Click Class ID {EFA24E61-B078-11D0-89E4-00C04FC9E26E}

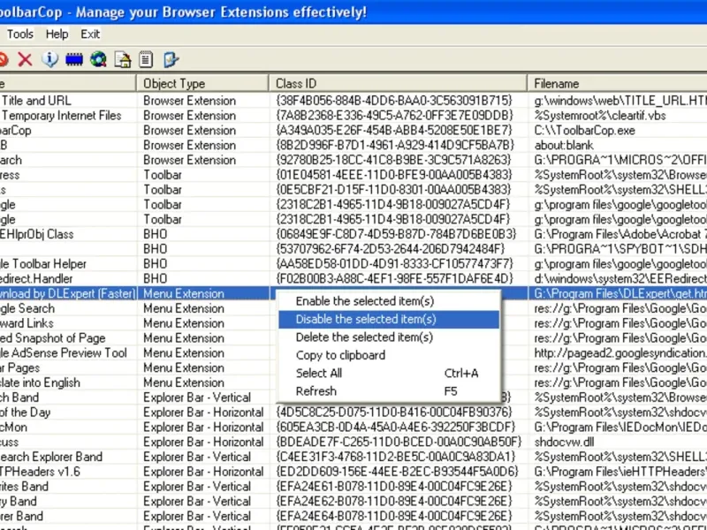click(393, 487)
